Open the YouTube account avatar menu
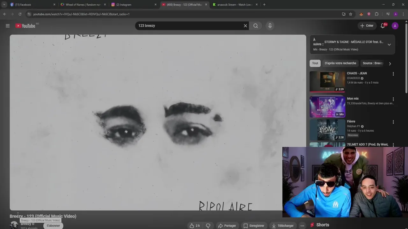Viewport: 408px width, 229px height. click(x=395, y=26)
